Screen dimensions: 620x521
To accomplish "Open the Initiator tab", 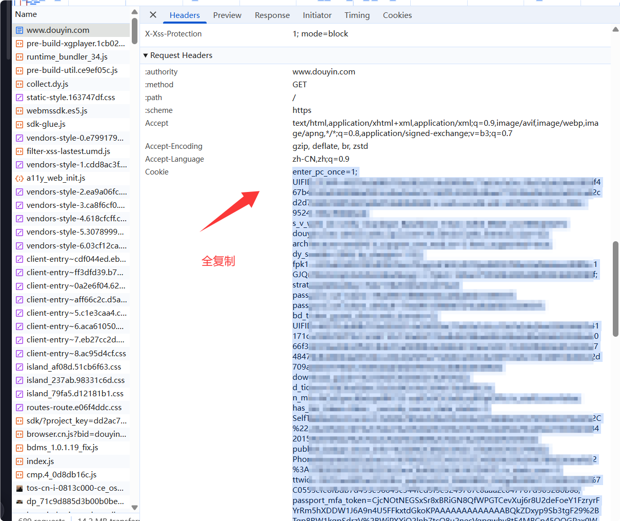I will point(317,15).
